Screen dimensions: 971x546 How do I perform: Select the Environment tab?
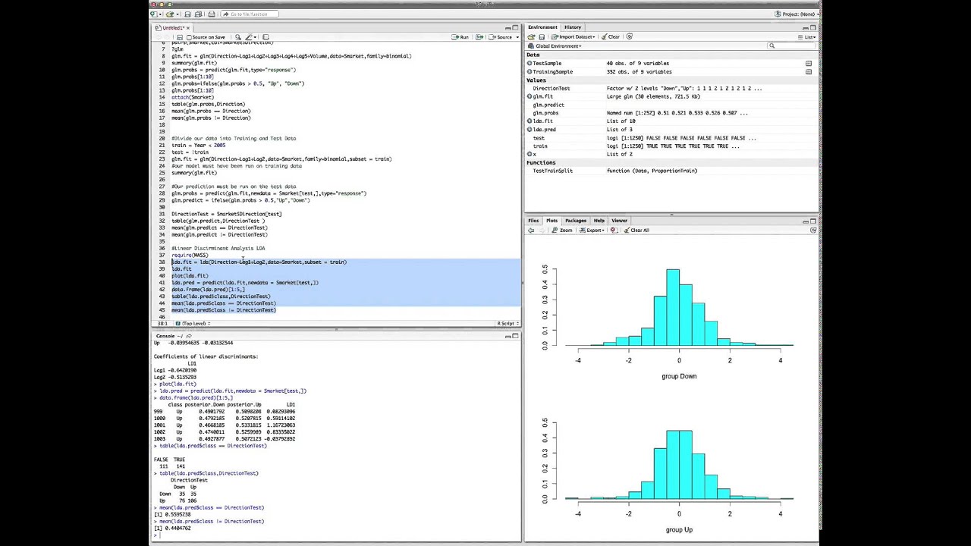(542, 27)
